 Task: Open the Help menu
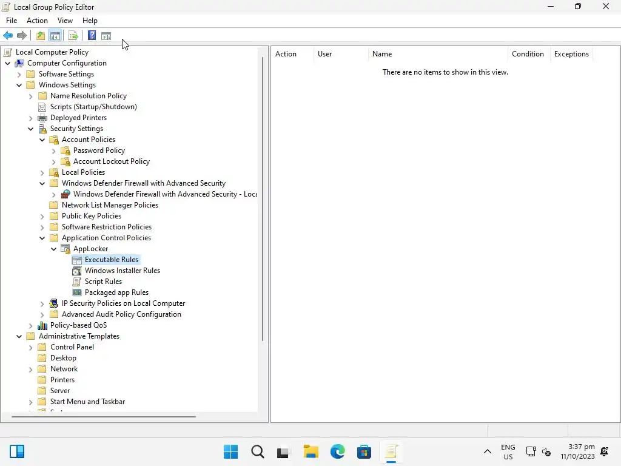tap(90, 21)
